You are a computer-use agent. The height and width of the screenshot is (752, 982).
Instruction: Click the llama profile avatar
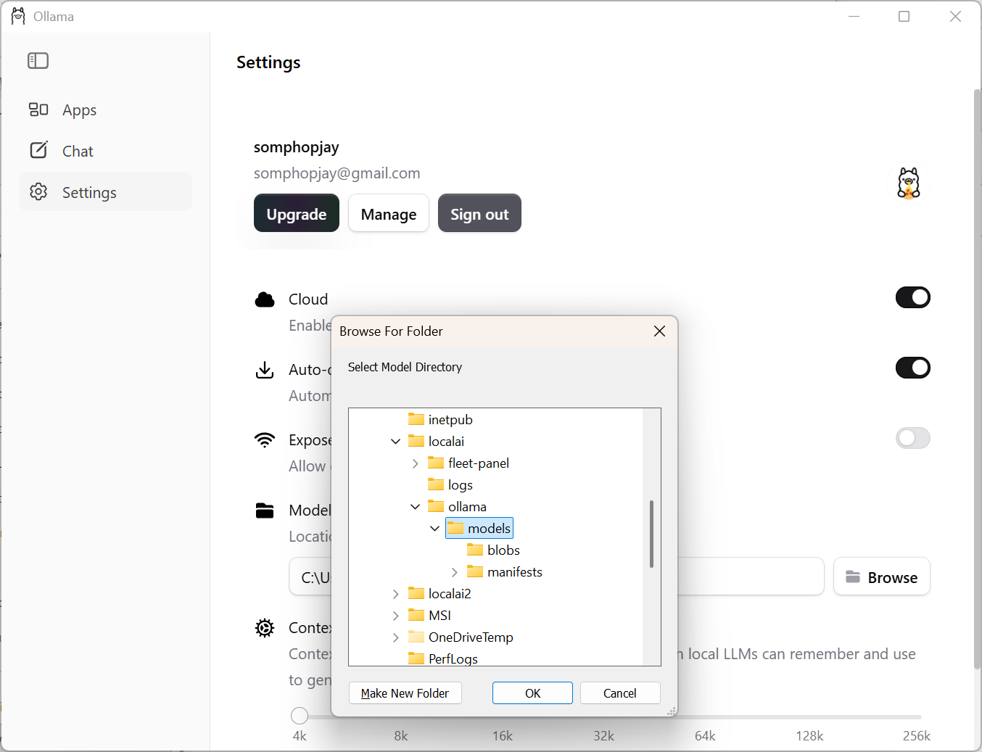pos(909,183)
